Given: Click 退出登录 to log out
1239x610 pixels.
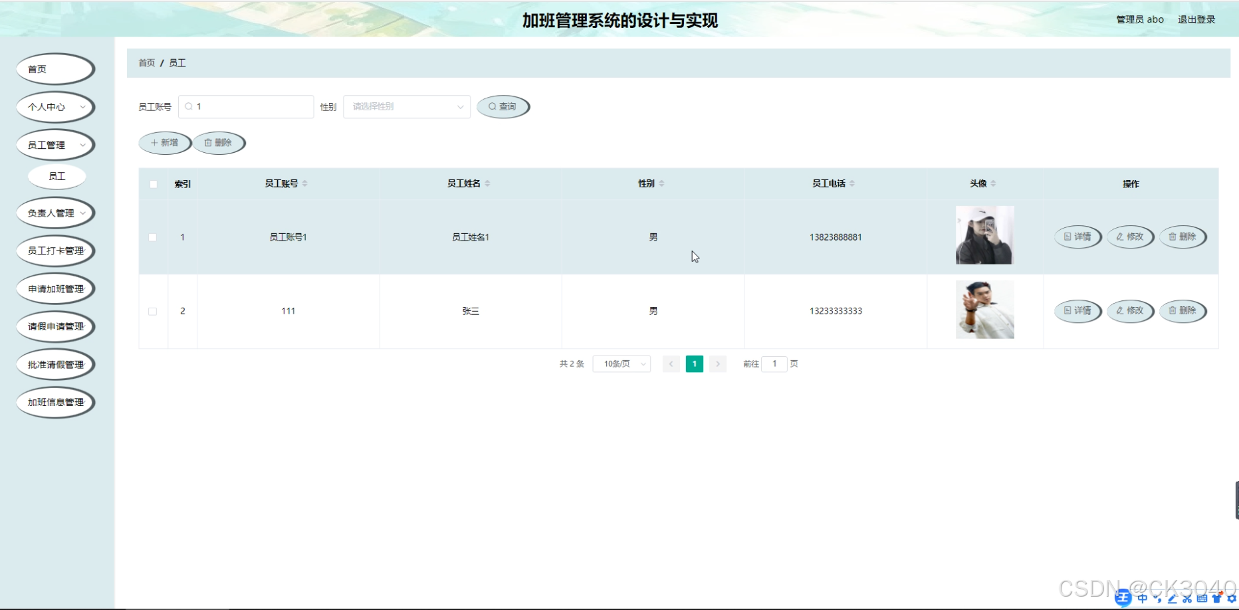Looking at the screenshot, I should pyautogui.click(x=1196, y=19).
